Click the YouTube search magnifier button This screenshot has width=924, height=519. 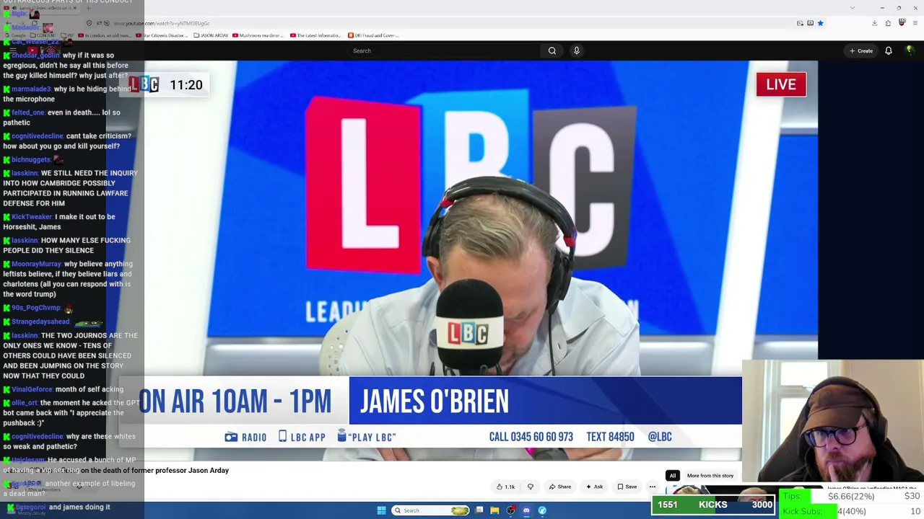click(x=552, y=50)
